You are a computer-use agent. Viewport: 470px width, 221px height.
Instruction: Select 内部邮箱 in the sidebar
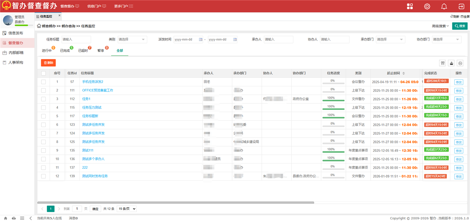[16, 53]
